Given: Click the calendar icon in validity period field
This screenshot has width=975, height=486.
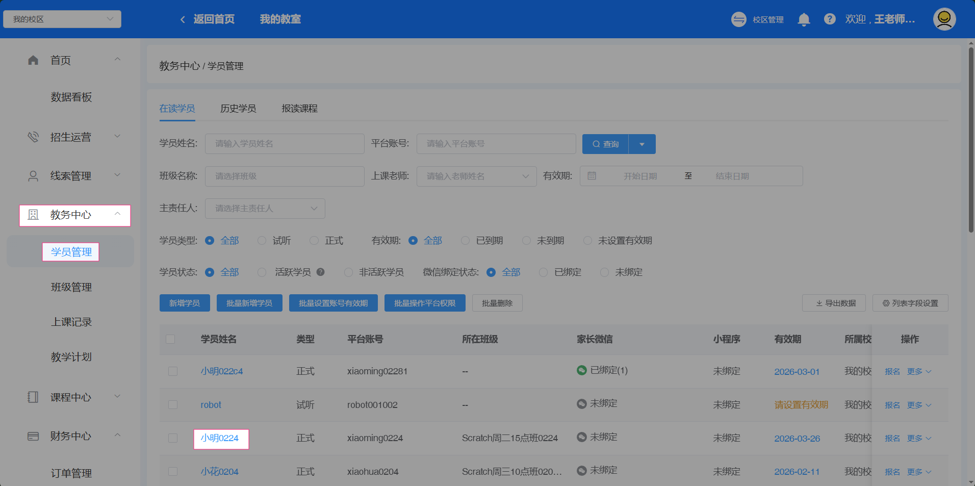Looking at the screenshot, I should [592, 176].
